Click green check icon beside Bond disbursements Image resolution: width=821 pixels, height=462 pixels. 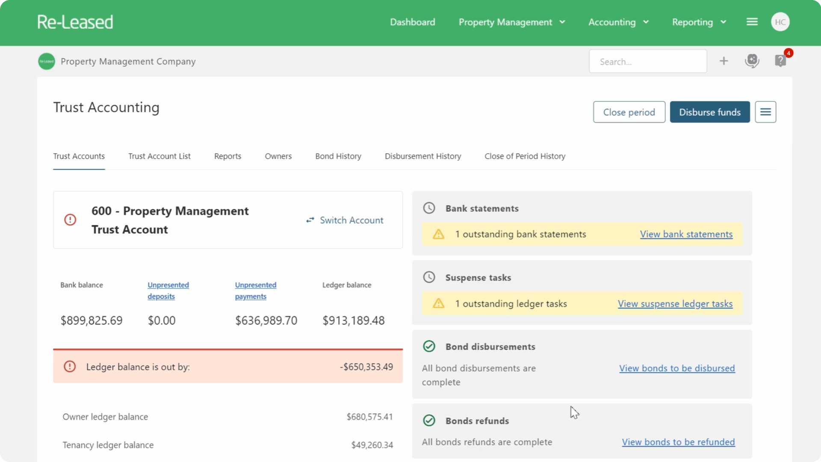pos(429,346)
